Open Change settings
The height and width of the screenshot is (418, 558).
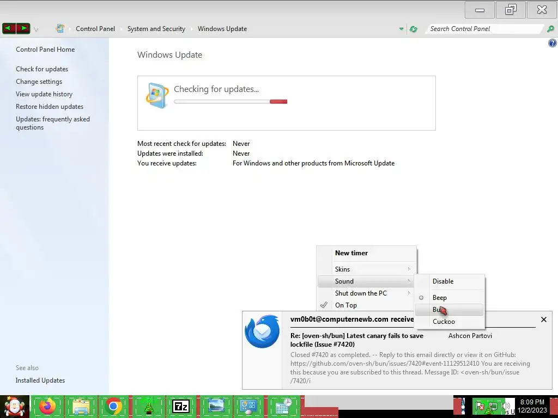(39, 82)
